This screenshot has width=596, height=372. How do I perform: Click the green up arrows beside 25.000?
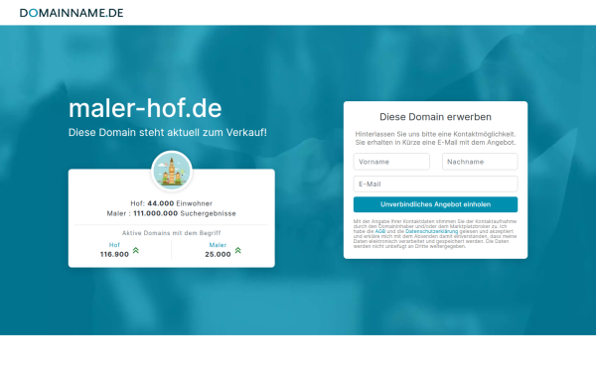point(238,251)
